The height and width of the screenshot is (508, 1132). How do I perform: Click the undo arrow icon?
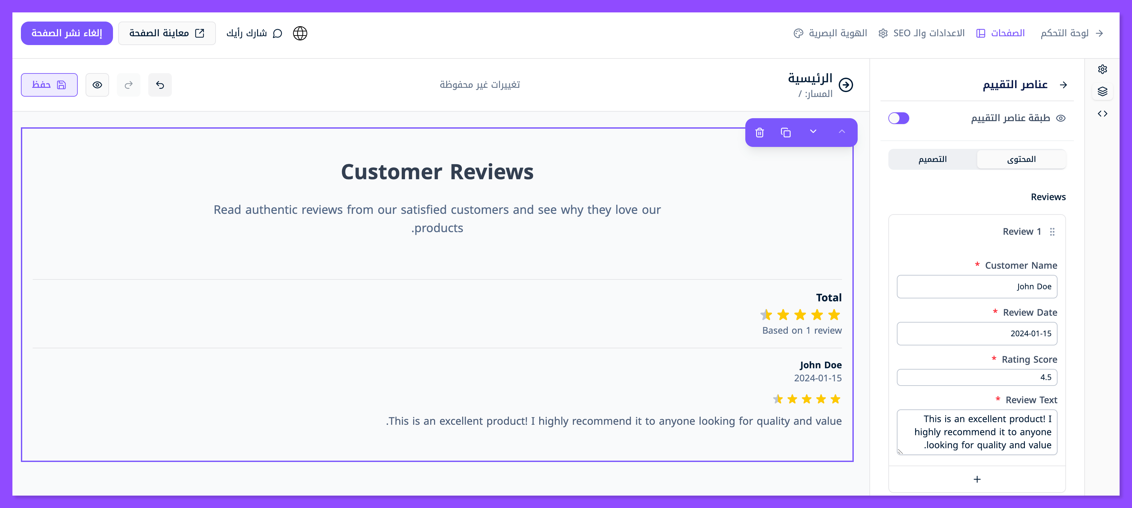(160, 85)
